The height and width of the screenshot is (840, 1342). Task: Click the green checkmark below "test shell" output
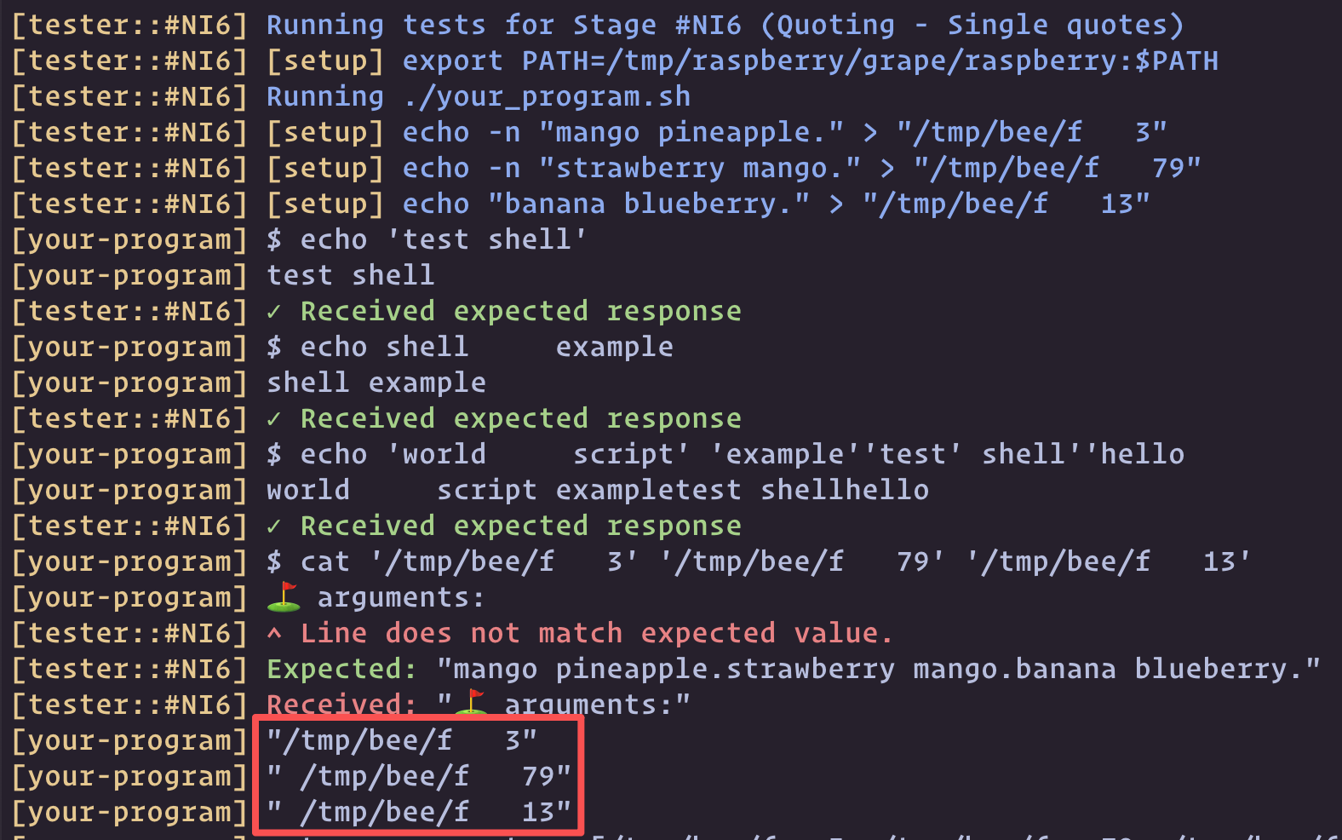[x=273, y=312]
